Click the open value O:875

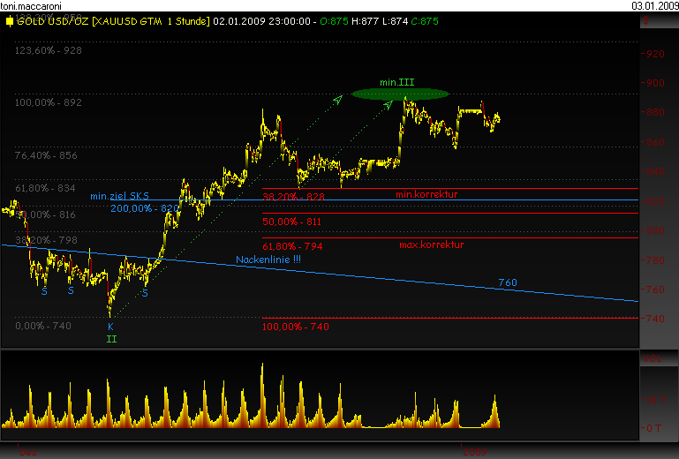334,21
